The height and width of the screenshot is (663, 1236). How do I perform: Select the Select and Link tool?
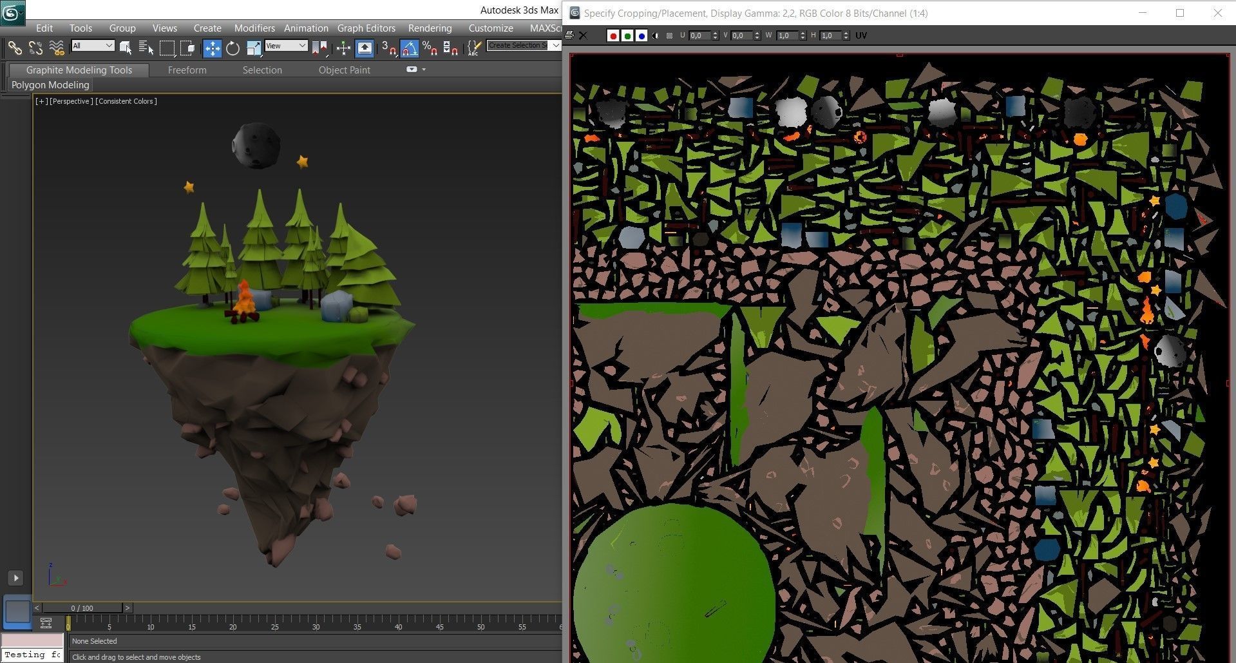pyautogui.click(x=15, y=48)
